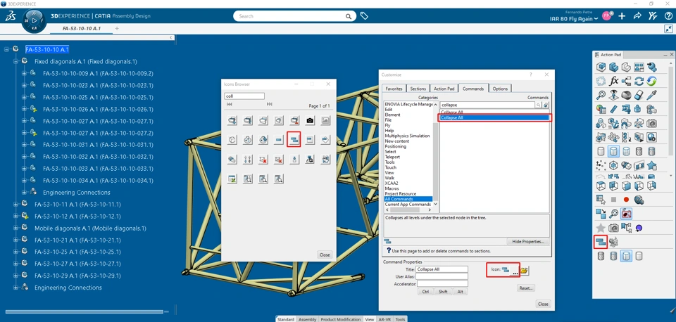The height and width of the screenshot is (322, 676).
Task: Expand the Mobile diagonals A.1 node
Action: point(15,228)
